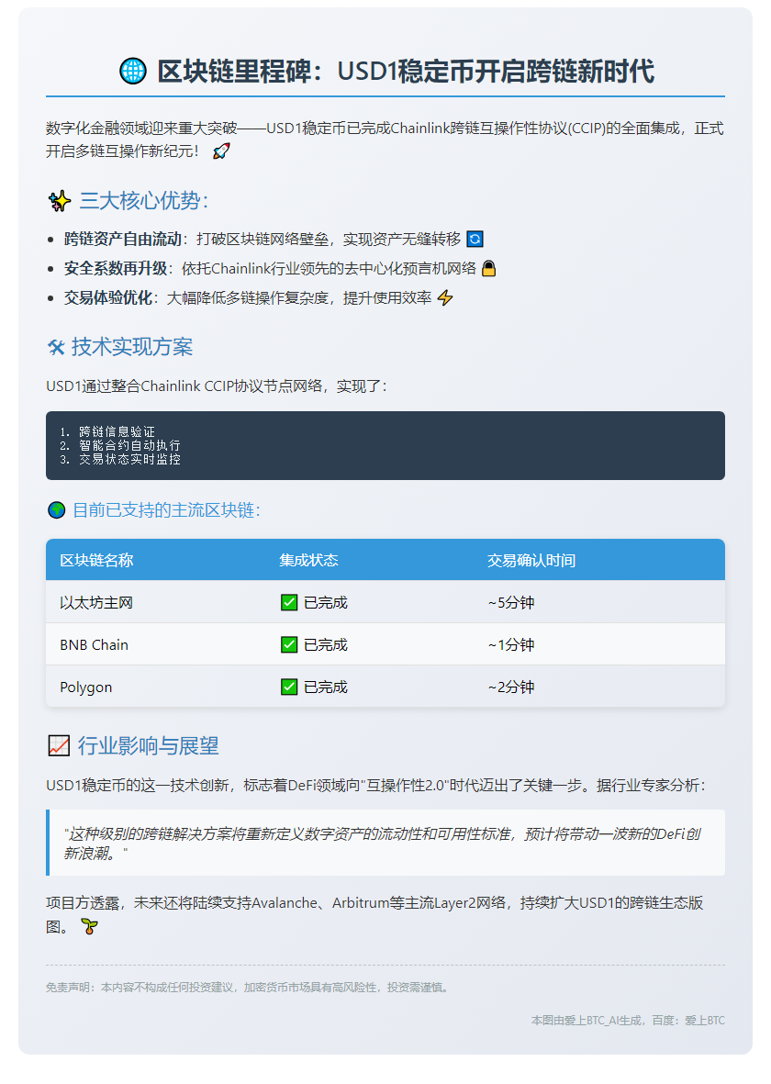Viewport: 771px width, 1084px height.
Task: Click the heading 三大核心优势
Action: click(x=144, y=201)
